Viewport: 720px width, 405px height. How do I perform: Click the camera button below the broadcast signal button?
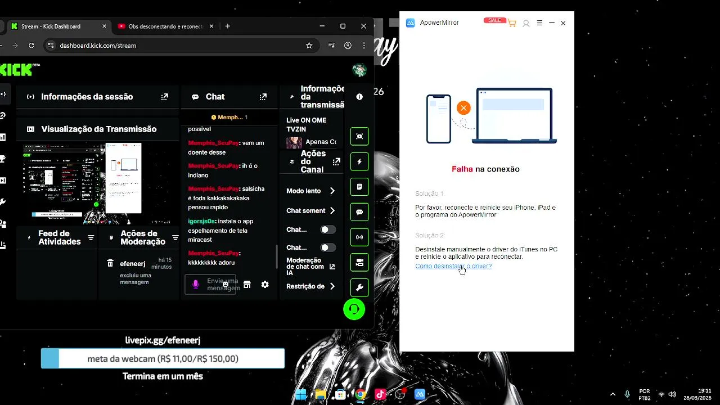coord(359,262)
